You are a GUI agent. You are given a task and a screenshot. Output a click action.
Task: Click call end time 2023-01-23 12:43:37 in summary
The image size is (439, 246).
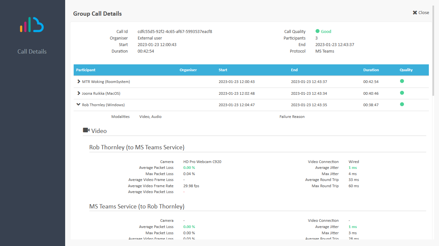pyautogui.click(x=335, y=44)
